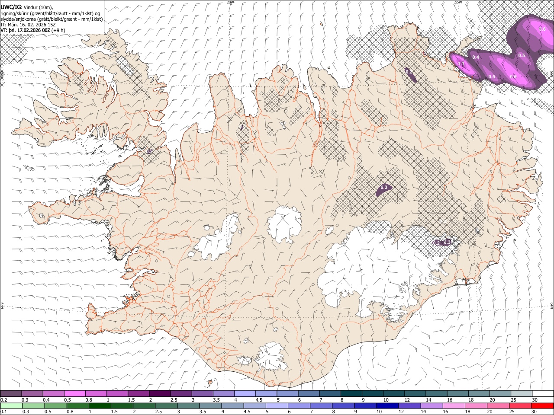Click the red 30 swatch in the lower legend row
This screenshot has width=554, height=415.
542,405
